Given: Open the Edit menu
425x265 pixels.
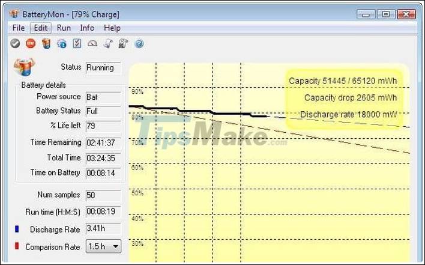Looking at the screenshot, I should (x=41, y=28).
